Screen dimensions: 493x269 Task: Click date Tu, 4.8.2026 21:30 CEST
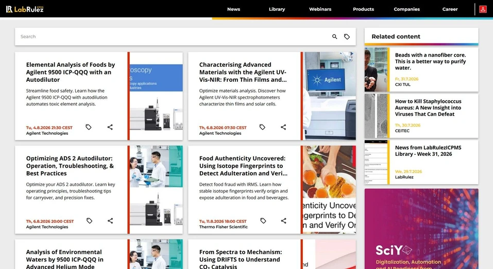point(49,128)
